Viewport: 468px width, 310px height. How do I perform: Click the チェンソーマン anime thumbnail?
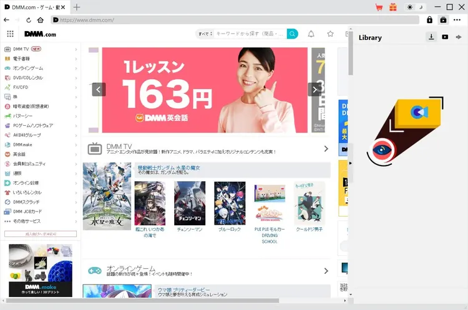pyautogui.click(x=190, y=203)
